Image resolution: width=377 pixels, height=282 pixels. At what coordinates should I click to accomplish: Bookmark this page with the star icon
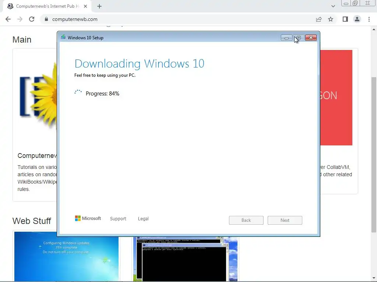point(331,19)
